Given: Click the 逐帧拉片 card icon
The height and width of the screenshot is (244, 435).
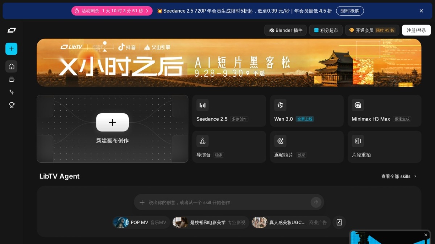Looking at the screenshot, I should pyautogui.click(x=280, y=141).
